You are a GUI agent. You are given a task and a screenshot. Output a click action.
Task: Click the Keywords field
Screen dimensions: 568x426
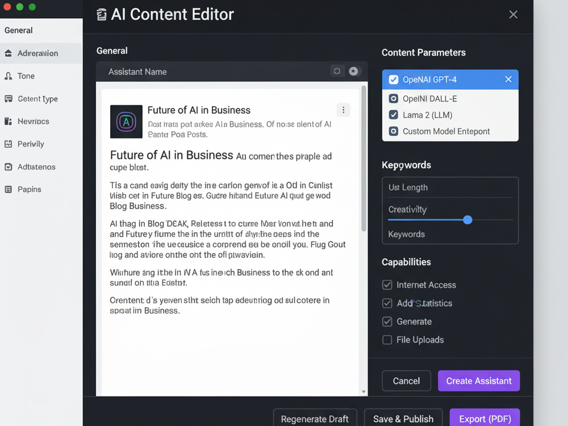pyautogui.click(x=450, y=234)
